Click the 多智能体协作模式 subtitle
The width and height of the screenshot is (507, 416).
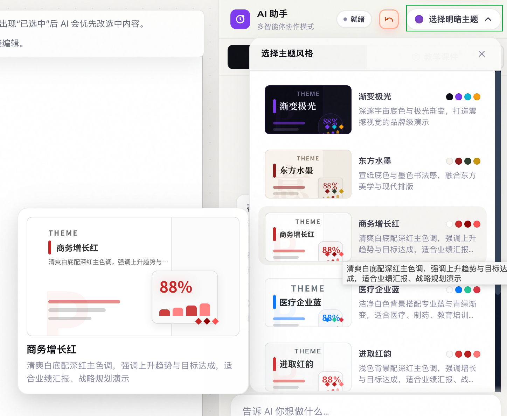(285, 27)
